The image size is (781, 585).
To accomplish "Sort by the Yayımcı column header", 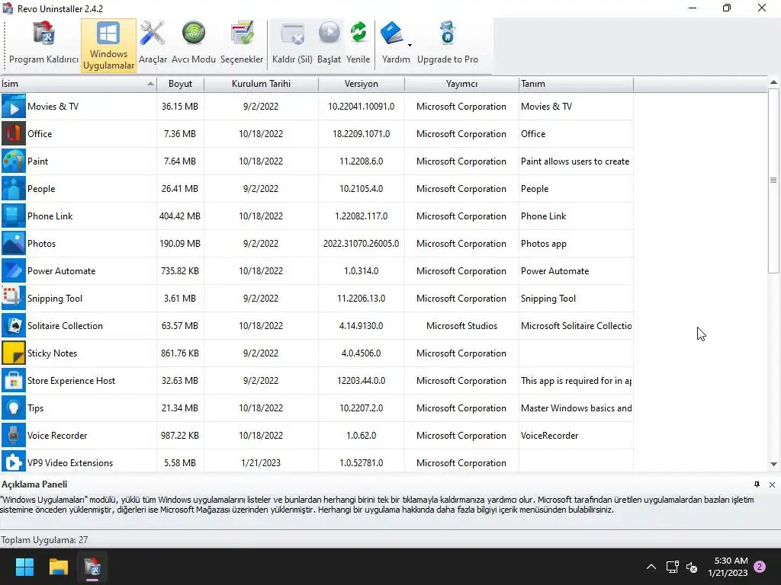I will [461, 84].
